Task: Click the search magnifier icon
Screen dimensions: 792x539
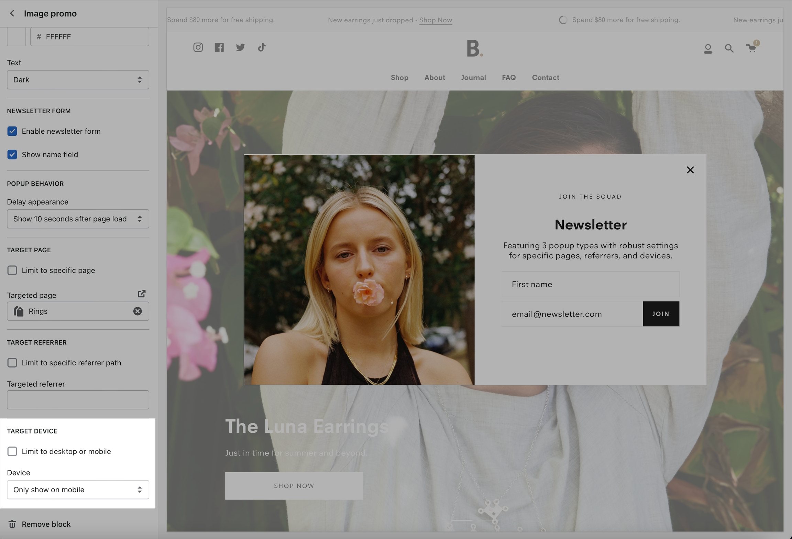Action: pyautogui.click(x=729, y=48)
